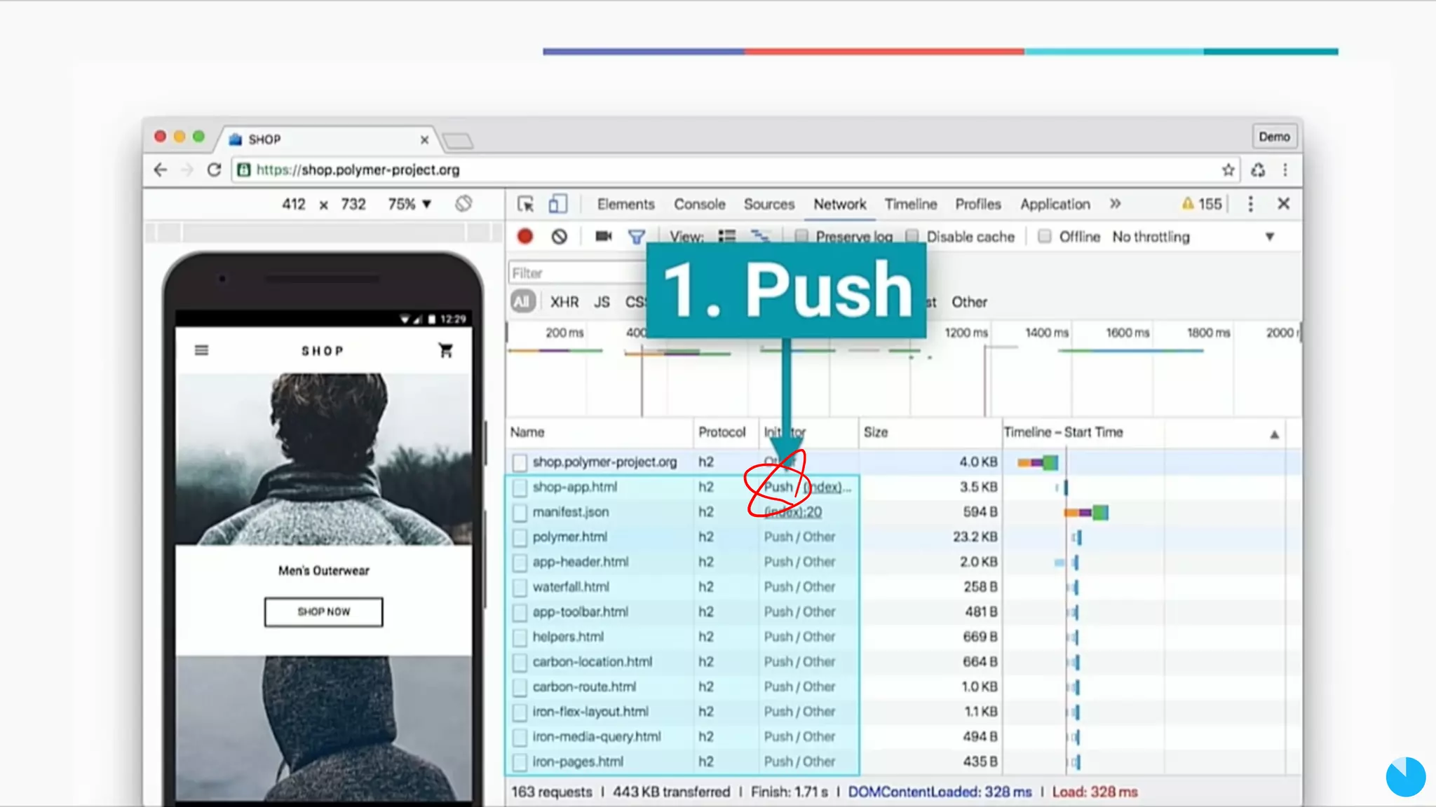Screen dimensions: 1436x807
Task: Open the hamburger menu in the SHOP app
Action: click(x=201, y=350)
